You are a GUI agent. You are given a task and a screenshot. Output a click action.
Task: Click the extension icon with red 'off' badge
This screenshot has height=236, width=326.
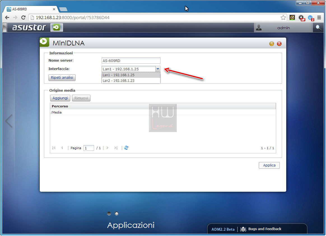coord(301,18)
